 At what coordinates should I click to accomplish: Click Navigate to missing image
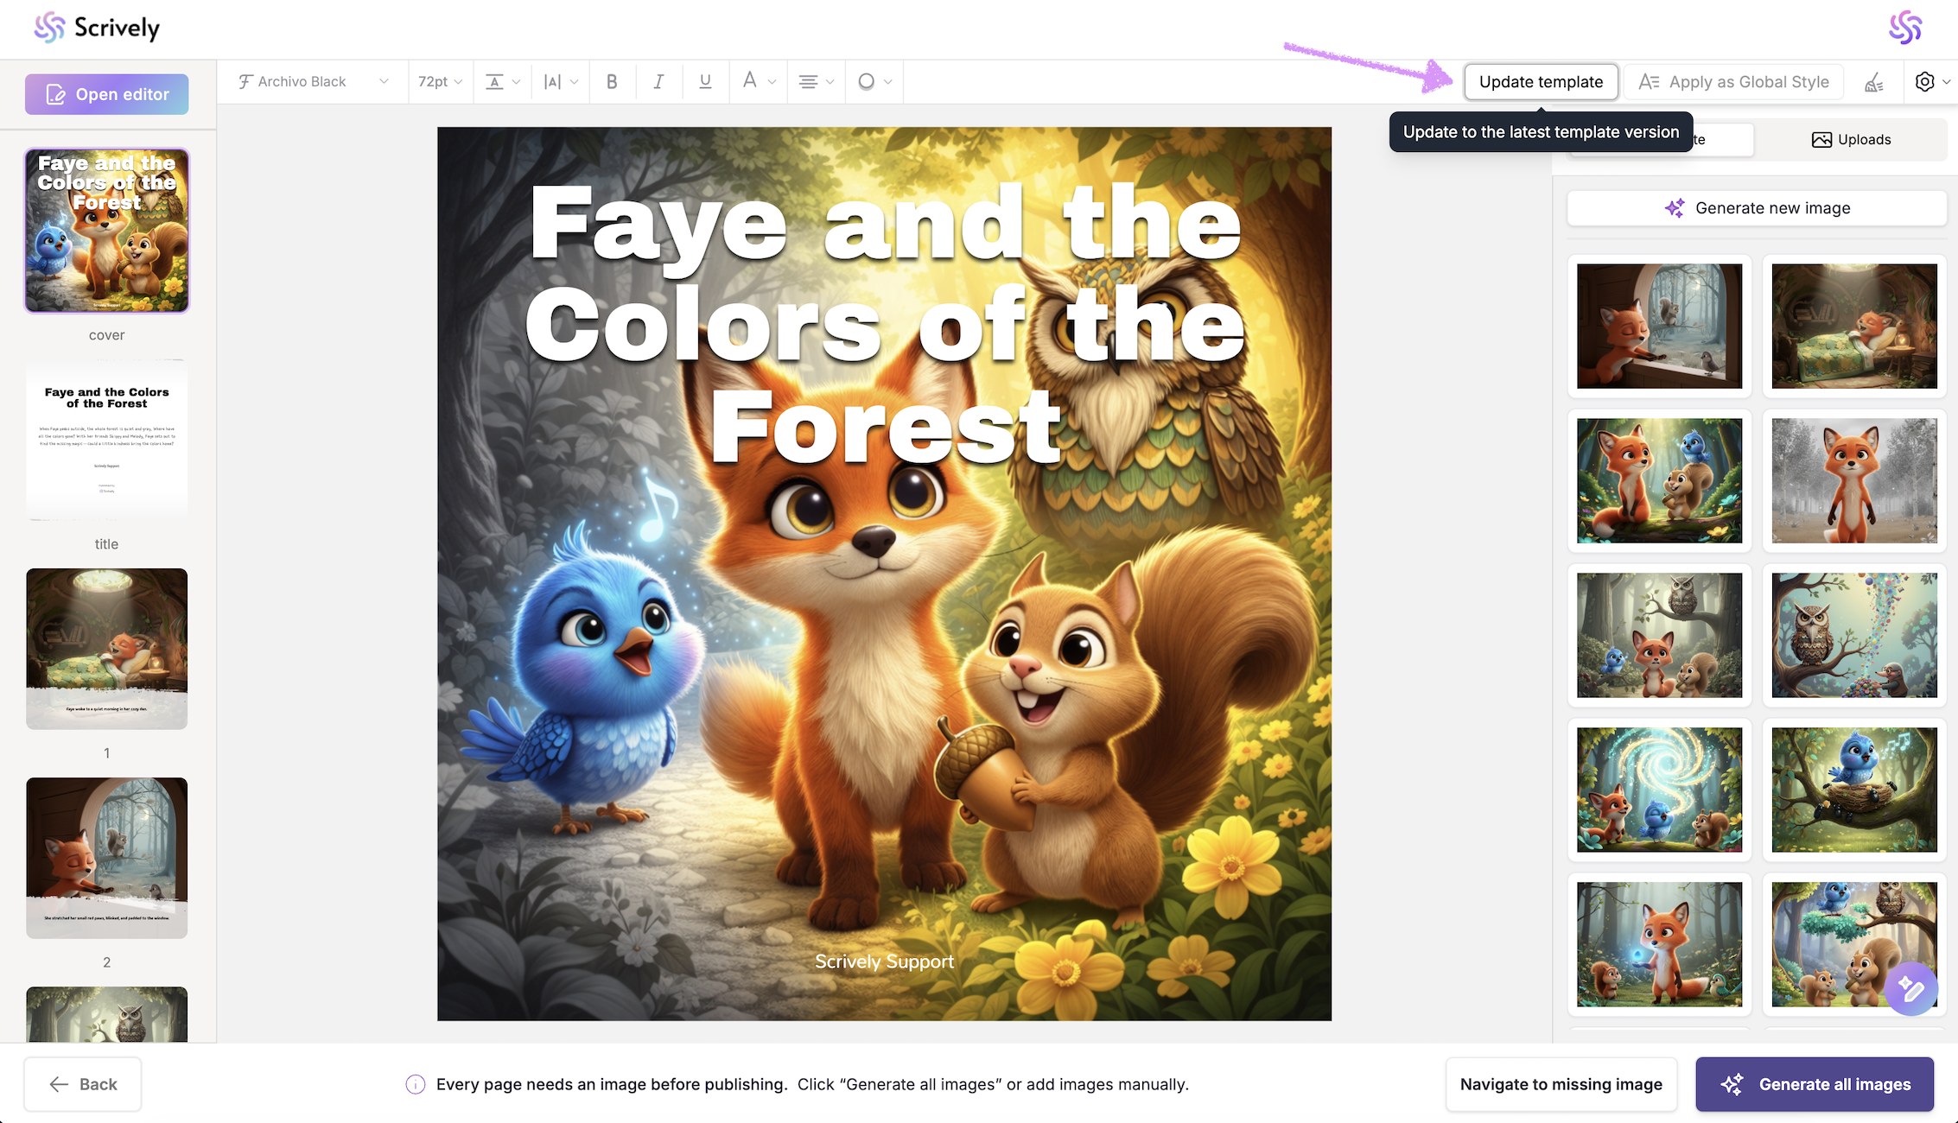[1561, 1084]
